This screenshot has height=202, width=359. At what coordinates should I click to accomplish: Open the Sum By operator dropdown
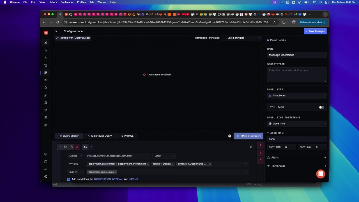click(75, 172)
